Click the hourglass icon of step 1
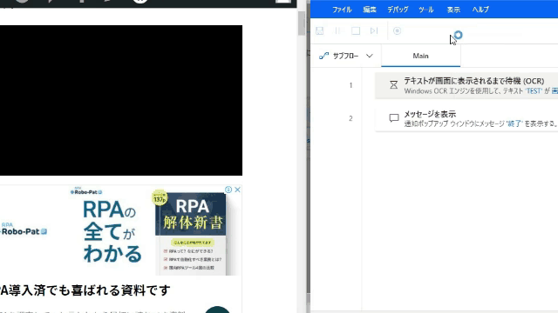 click(x=393, y=85)
